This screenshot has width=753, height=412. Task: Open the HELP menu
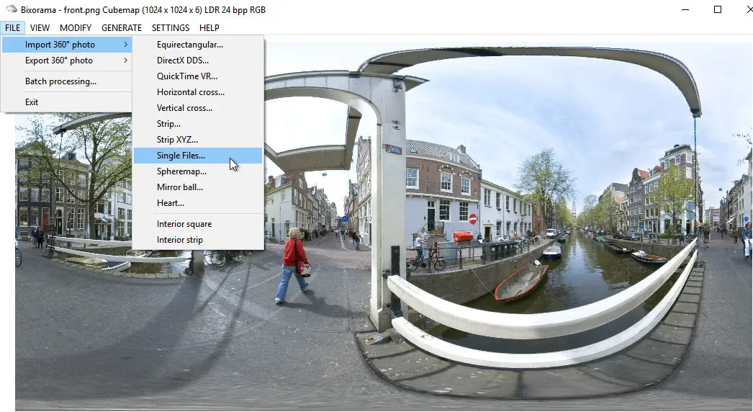coord(209,28)
